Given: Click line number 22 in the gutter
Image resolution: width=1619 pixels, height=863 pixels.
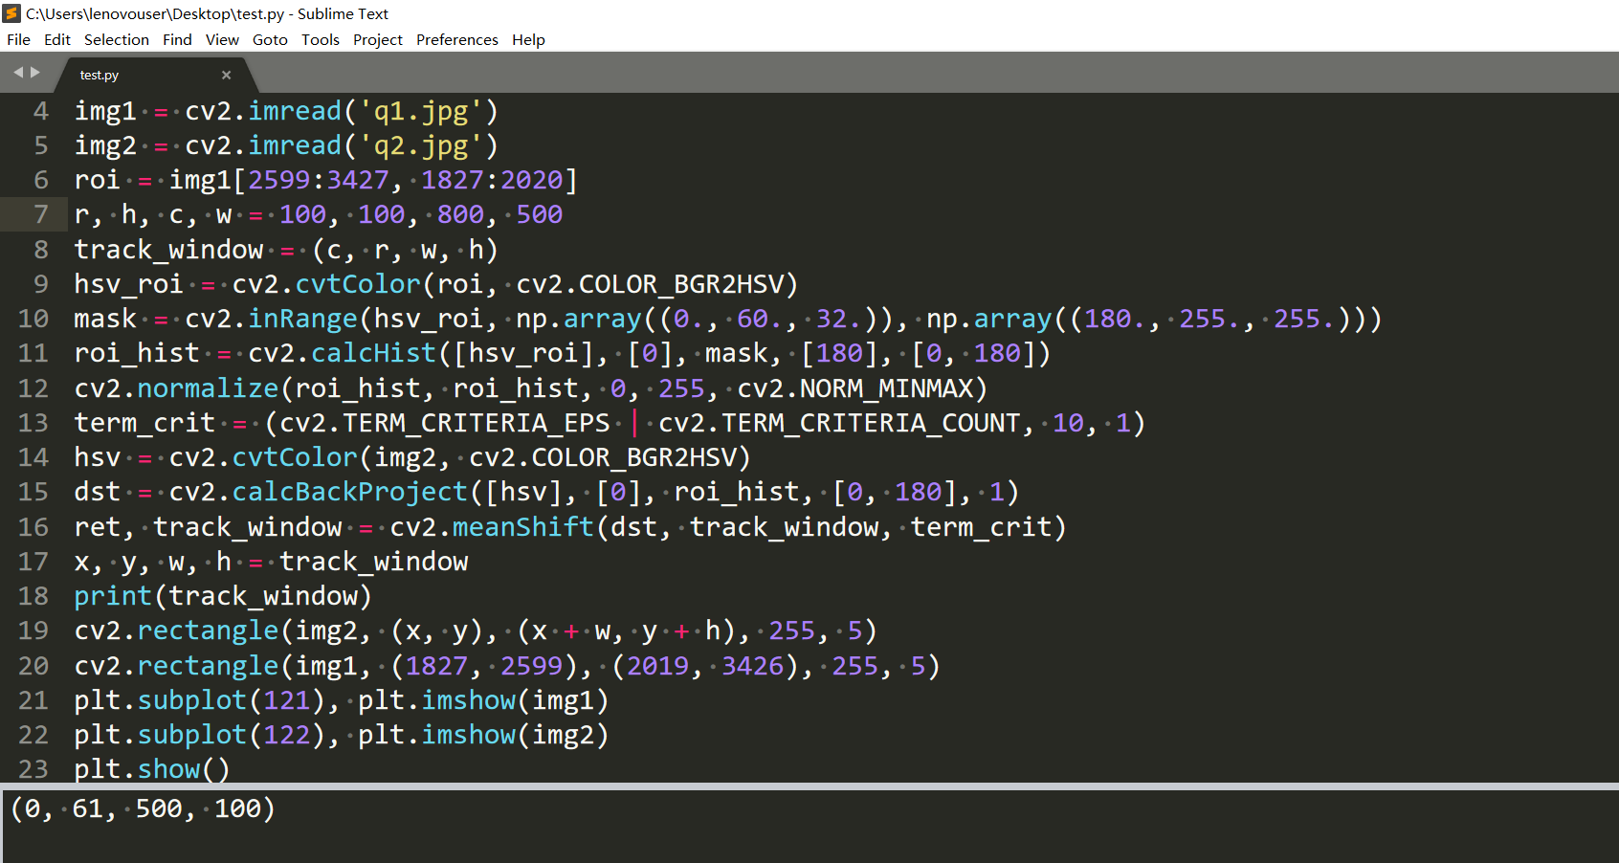Looking at the screenshot, I should (33, 735).
